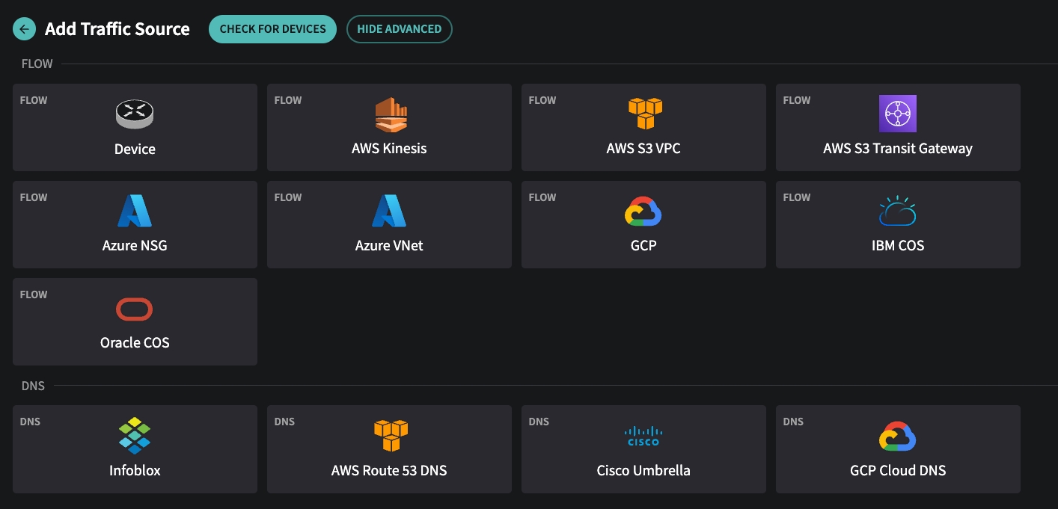Viewport: 1058px width, 509px height.
Task: Click the back arrow next to Add Traffic Source
Action: coord(25,28)
